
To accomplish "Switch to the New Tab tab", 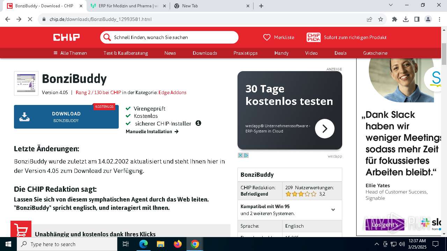I will click(212, 6).
